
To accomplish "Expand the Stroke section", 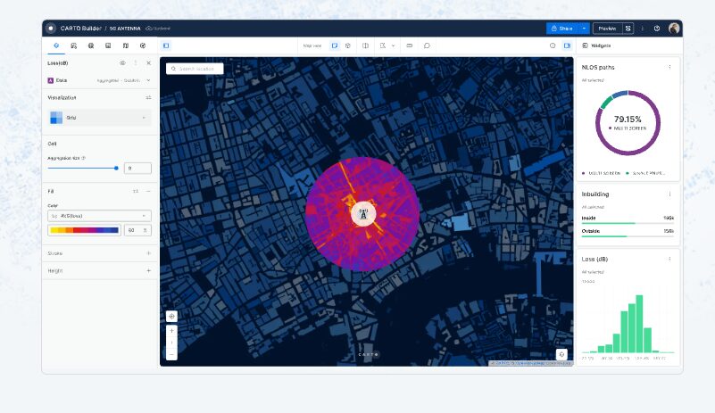I will coord(148,253).
